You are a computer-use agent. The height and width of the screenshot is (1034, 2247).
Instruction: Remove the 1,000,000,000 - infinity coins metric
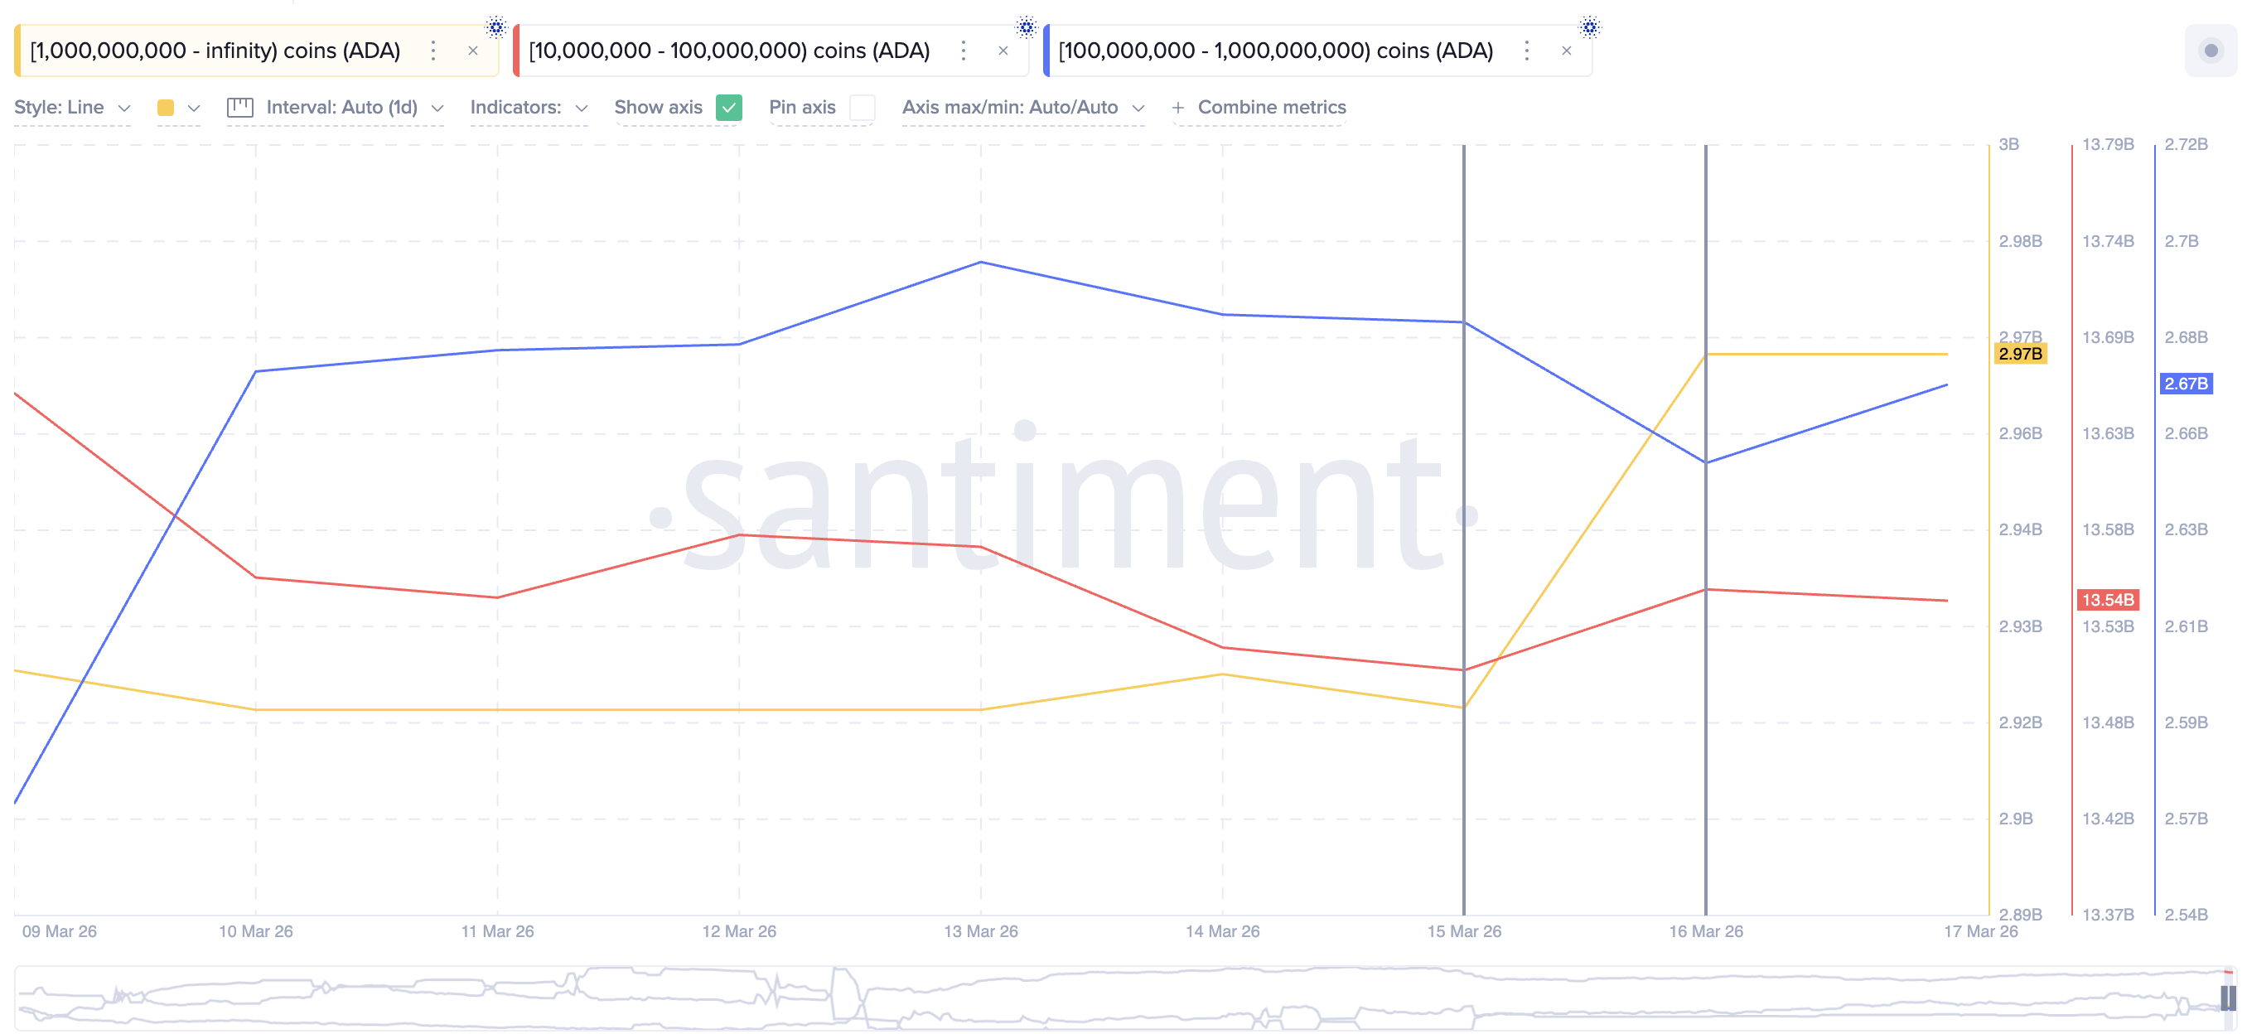click(473, 51)
